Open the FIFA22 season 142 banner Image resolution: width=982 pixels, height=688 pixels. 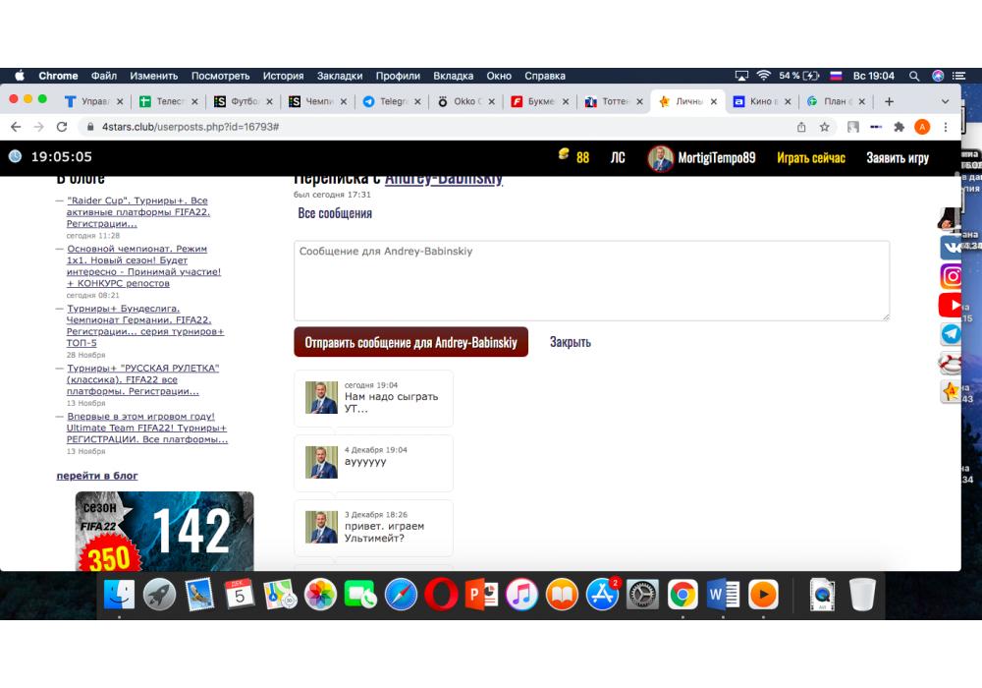[164, 531]
